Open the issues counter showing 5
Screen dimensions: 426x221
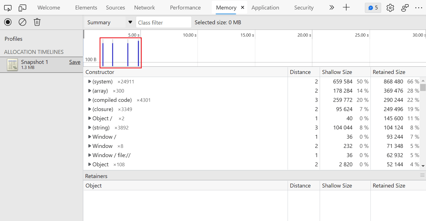tap(373, 8)
